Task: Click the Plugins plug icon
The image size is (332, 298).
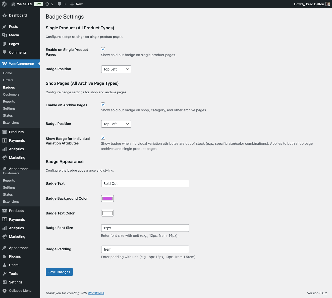Action: point(5,256)
